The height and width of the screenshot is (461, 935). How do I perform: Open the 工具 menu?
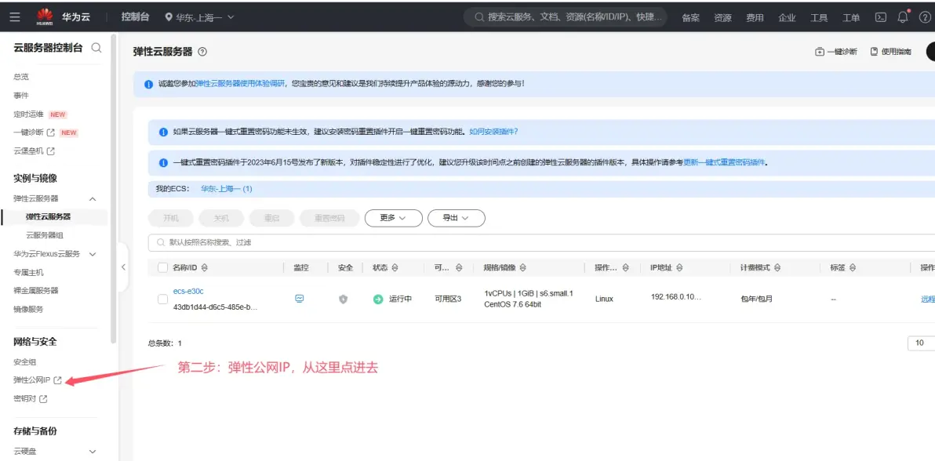click(x=820, y=18)
